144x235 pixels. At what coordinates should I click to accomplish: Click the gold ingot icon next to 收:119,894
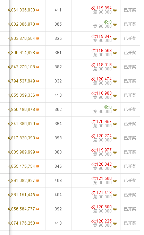point(115,10)
